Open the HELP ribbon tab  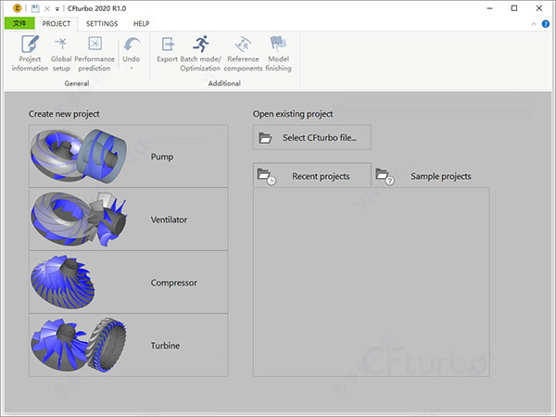(141, 23)
